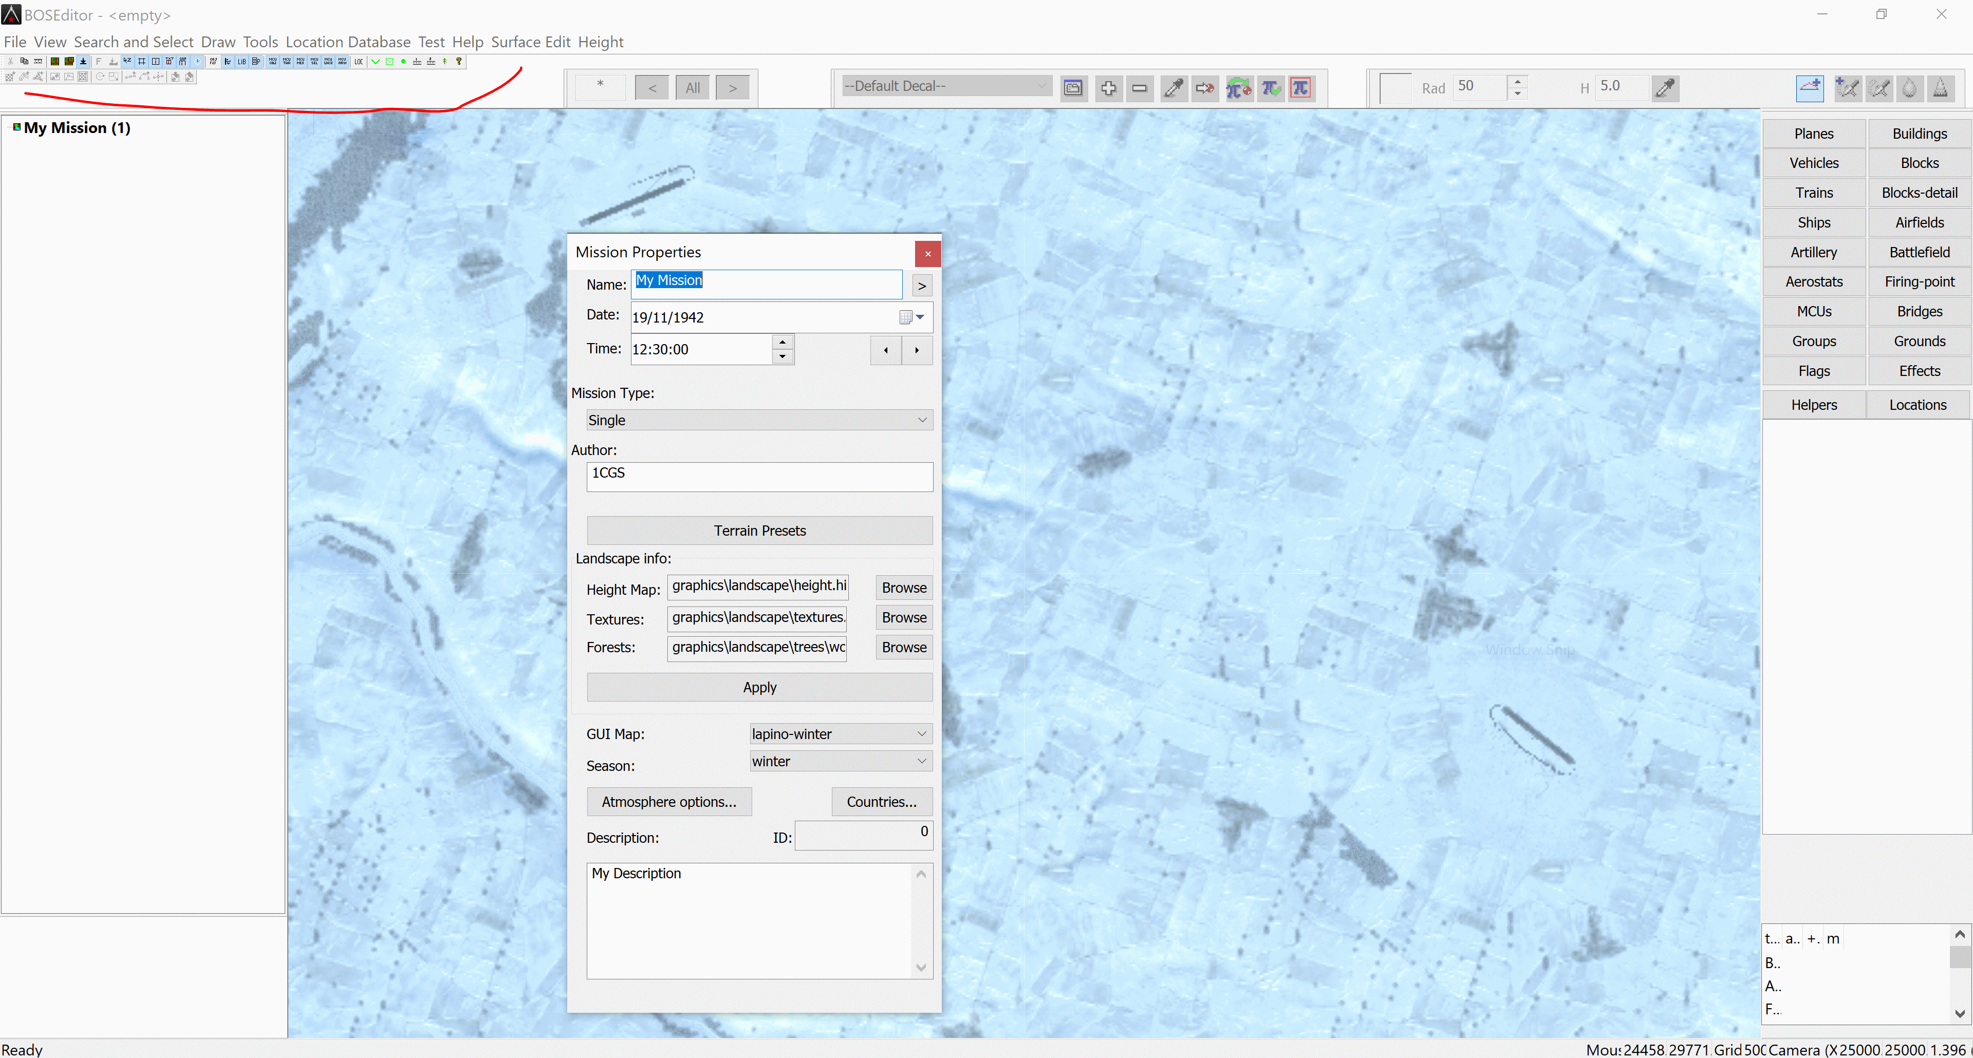Open the Mission Type dropdown
Image resolution: width=1973 pixels, height=1058 pixels.
(758, 420)
